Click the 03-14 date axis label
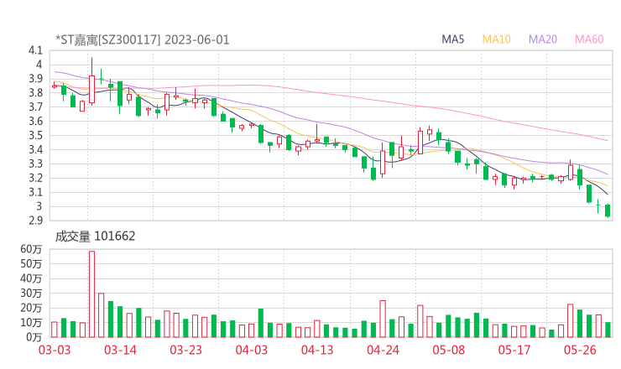 [120, 350]
